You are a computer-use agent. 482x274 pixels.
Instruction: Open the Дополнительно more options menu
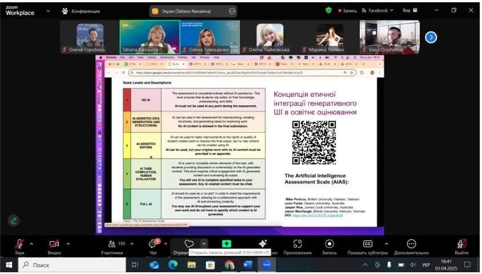click(411, 244)
